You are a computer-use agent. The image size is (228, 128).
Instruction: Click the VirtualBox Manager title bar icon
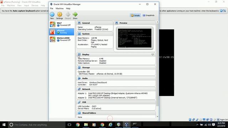coord(51,4)
